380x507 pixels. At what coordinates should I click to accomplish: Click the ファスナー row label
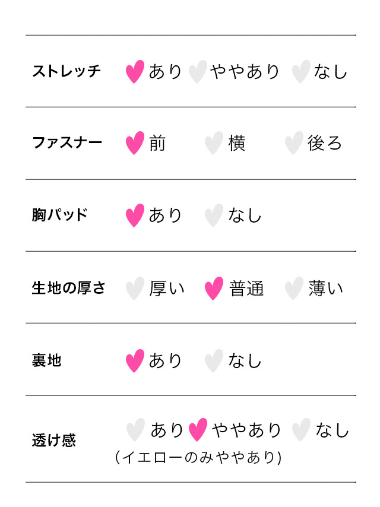point(67,142)
